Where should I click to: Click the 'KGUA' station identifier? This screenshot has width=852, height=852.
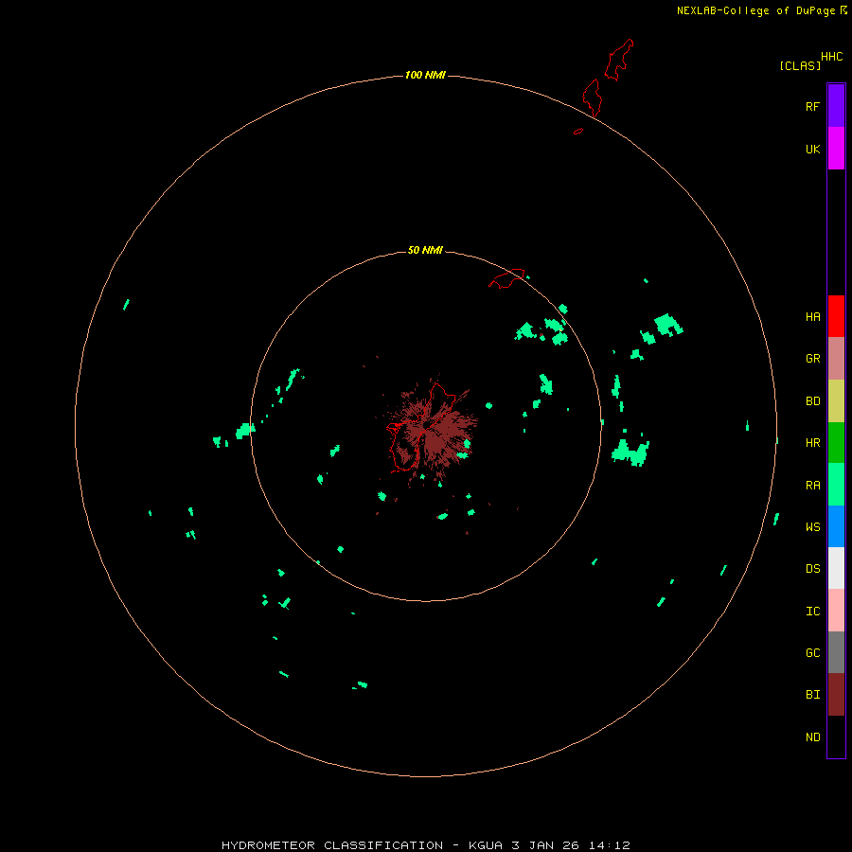coord(486,845)
